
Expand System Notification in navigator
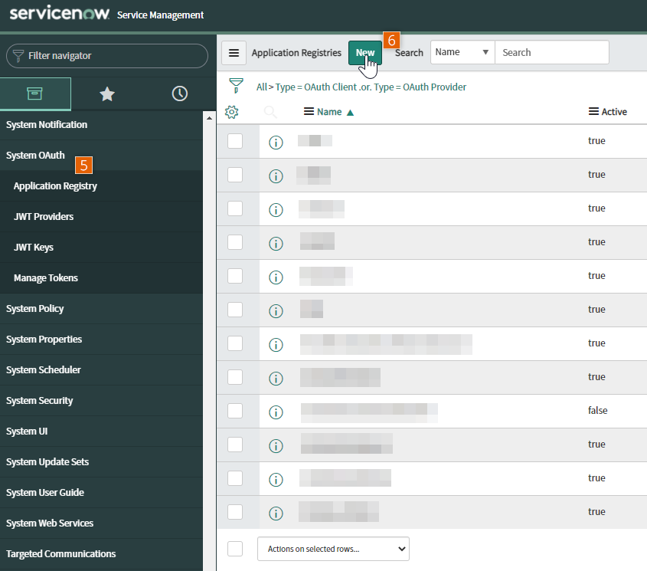[x=47, y=125]
